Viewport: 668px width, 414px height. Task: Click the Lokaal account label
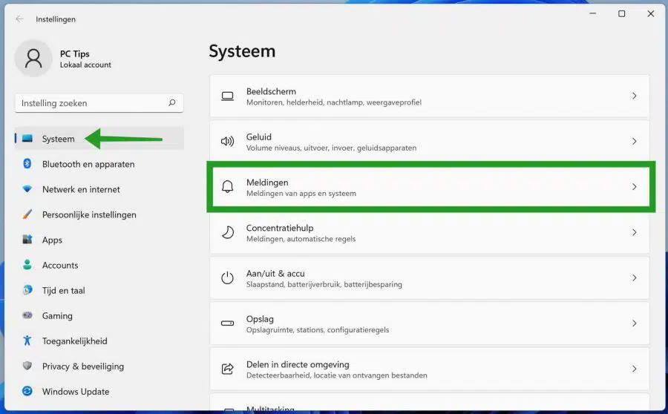click(x=85, y=65)
